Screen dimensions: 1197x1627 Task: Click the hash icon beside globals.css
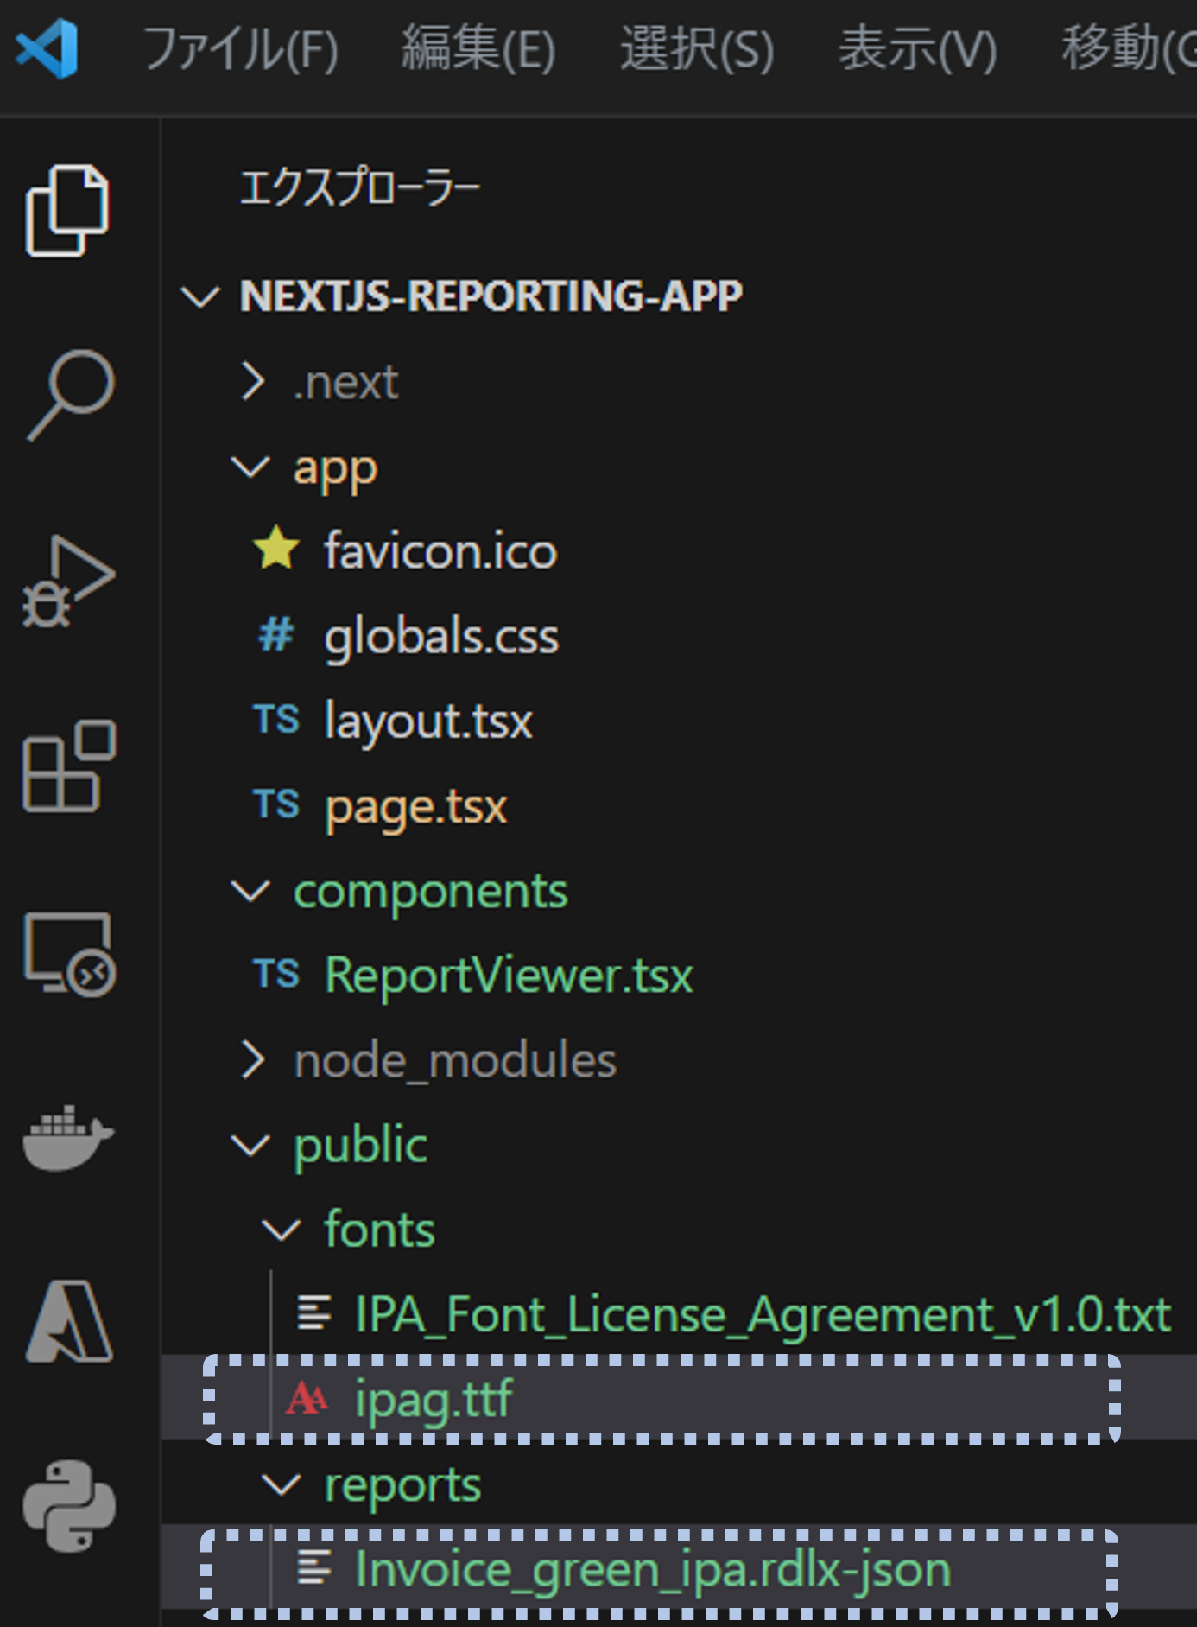pyautogui.click(x=276, y=635)
